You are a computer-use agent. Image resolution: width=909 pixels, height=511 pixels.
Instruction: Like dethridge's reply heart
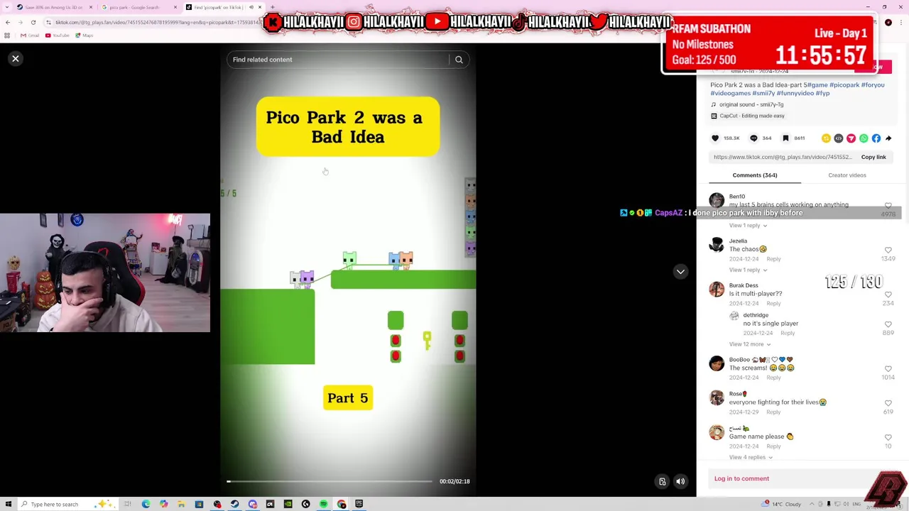click(x=888, y=324)
